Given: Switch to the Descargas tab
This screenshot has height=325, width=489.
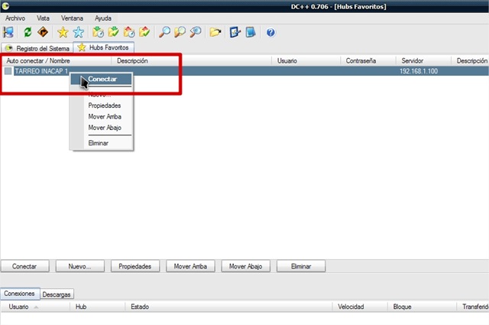Looking at the screenshot, I should [x=57, y=294].
